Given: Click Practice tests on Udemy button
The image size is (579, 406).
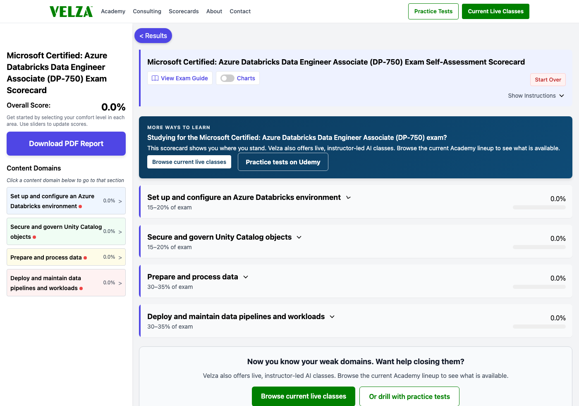Looking at the screenshot, I should (283, 162).
